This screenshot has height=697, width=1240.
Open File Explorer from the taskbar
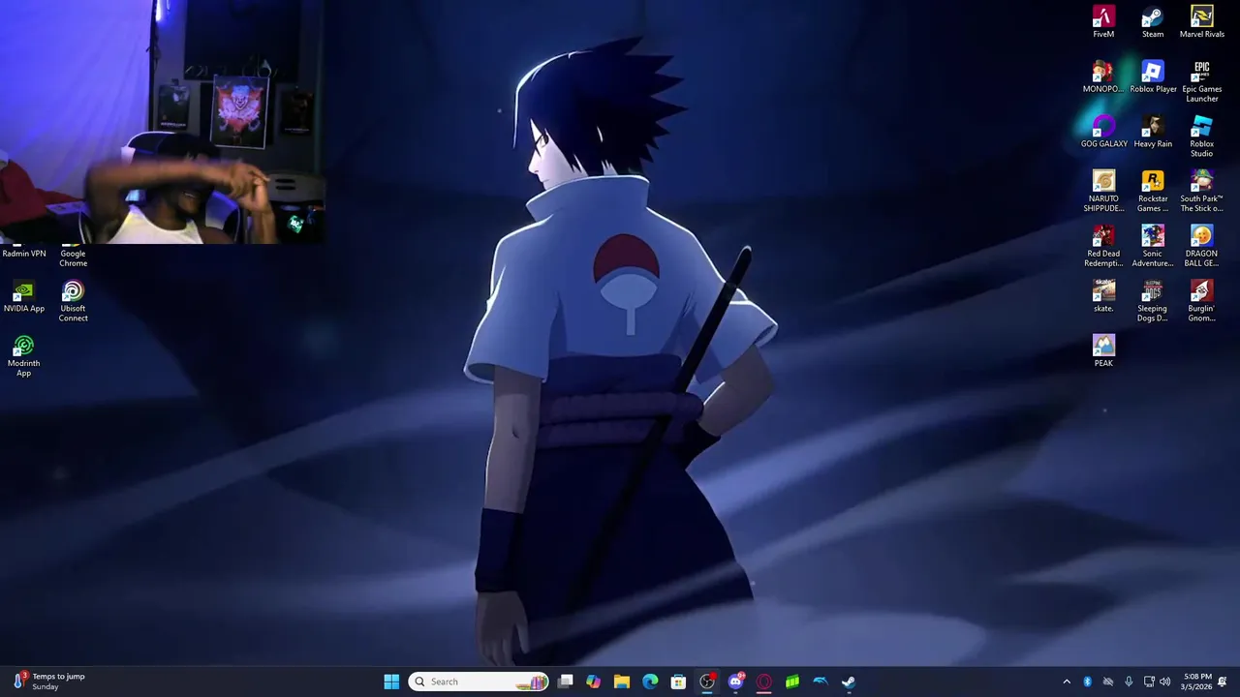point(622,682)
